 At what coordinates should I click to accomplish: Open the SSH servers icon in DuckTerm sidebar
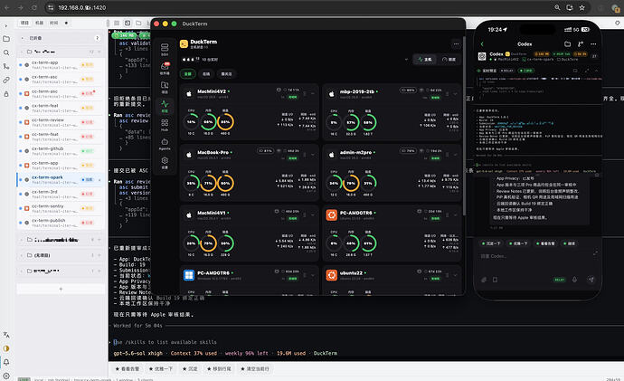(165, 47)
